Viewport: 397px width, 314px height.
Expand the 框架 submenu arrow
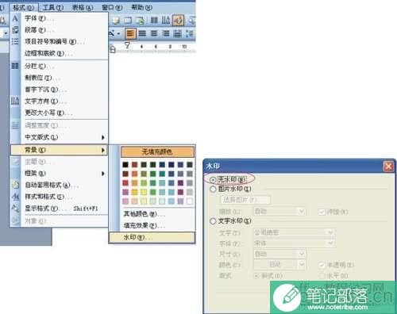pyautogui.click(x=103, y=174)
